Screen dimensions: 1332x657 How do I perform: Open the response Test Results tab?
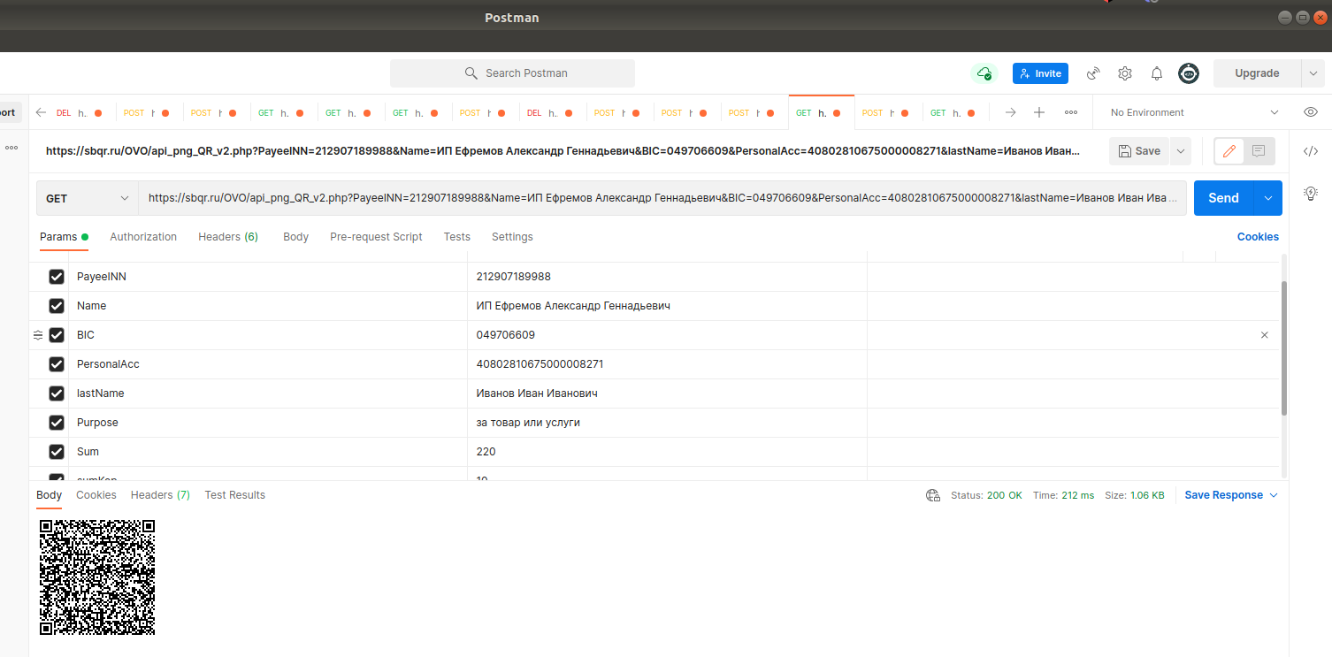pos(234,495)
